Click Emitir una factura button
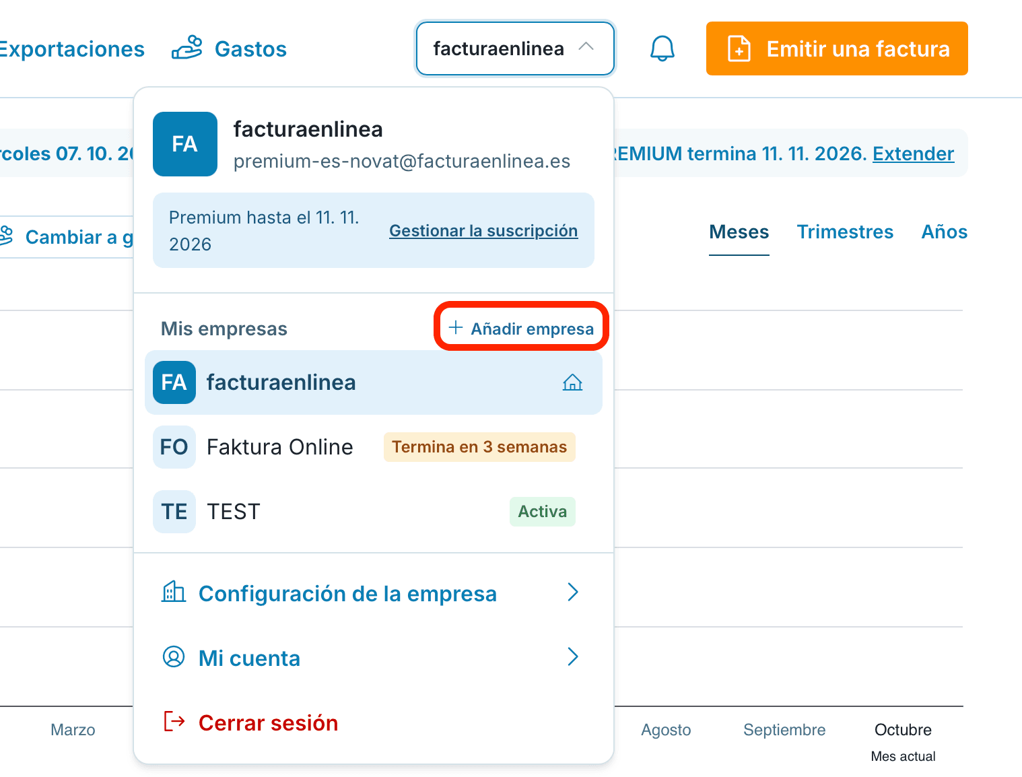The width and height of the screenshot is (1022, 777). coord(837,48)
